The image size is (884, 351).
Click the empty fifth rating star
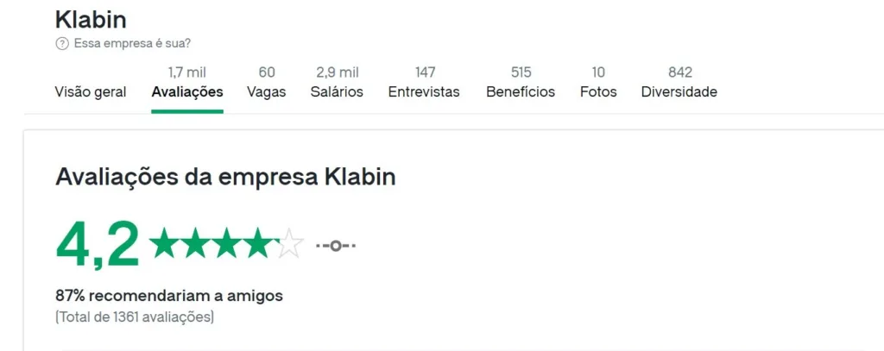pyautogui.click(x=290, y=243)
